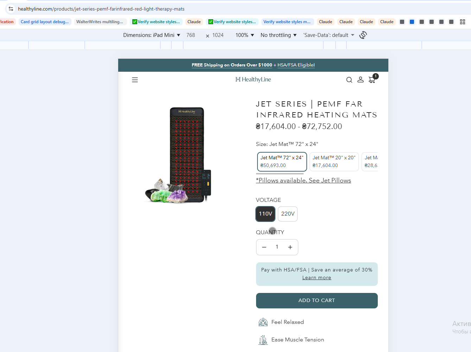Open the shopping cart icon
The image size is (471, 352).
[372, 80]
